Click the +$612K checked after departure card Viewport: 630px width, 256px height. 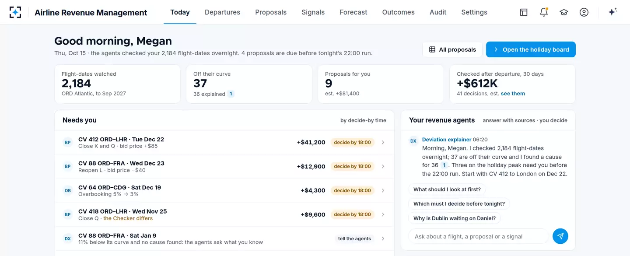[x=512, y=84]
